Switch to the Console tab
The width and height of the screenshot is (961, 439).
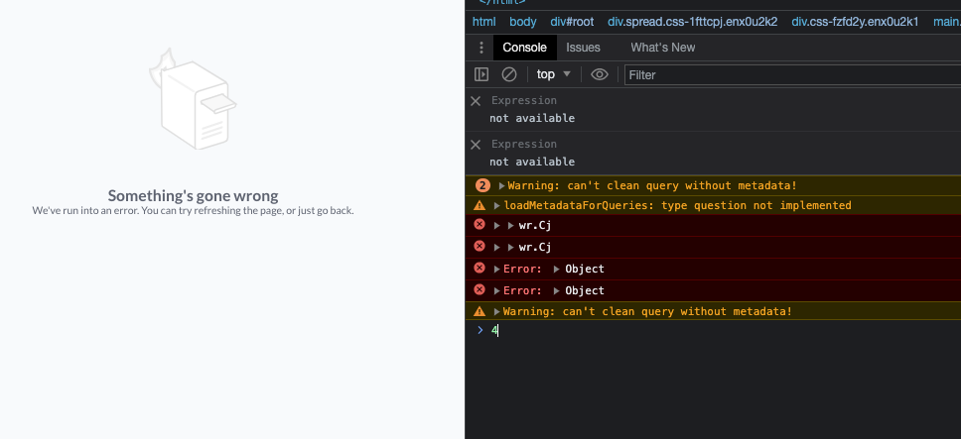[524, 48]
